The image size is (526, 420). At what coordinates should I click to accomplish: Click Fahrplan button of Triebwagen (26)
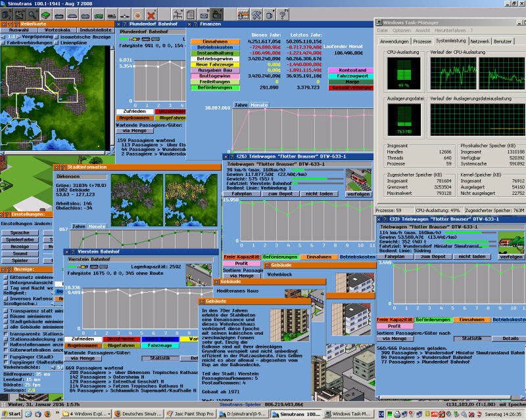click(x=242, y=194)
